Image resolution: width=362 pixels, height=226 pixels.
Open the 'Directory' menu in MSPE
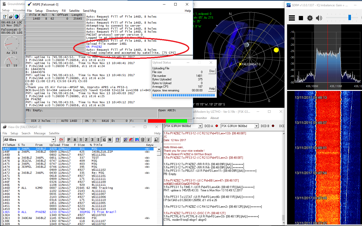click(52, 11)
